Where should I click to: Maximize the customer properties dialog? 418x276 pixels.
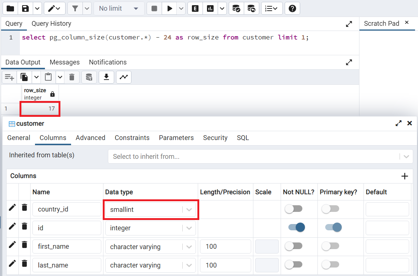click(x=398, y=123)
